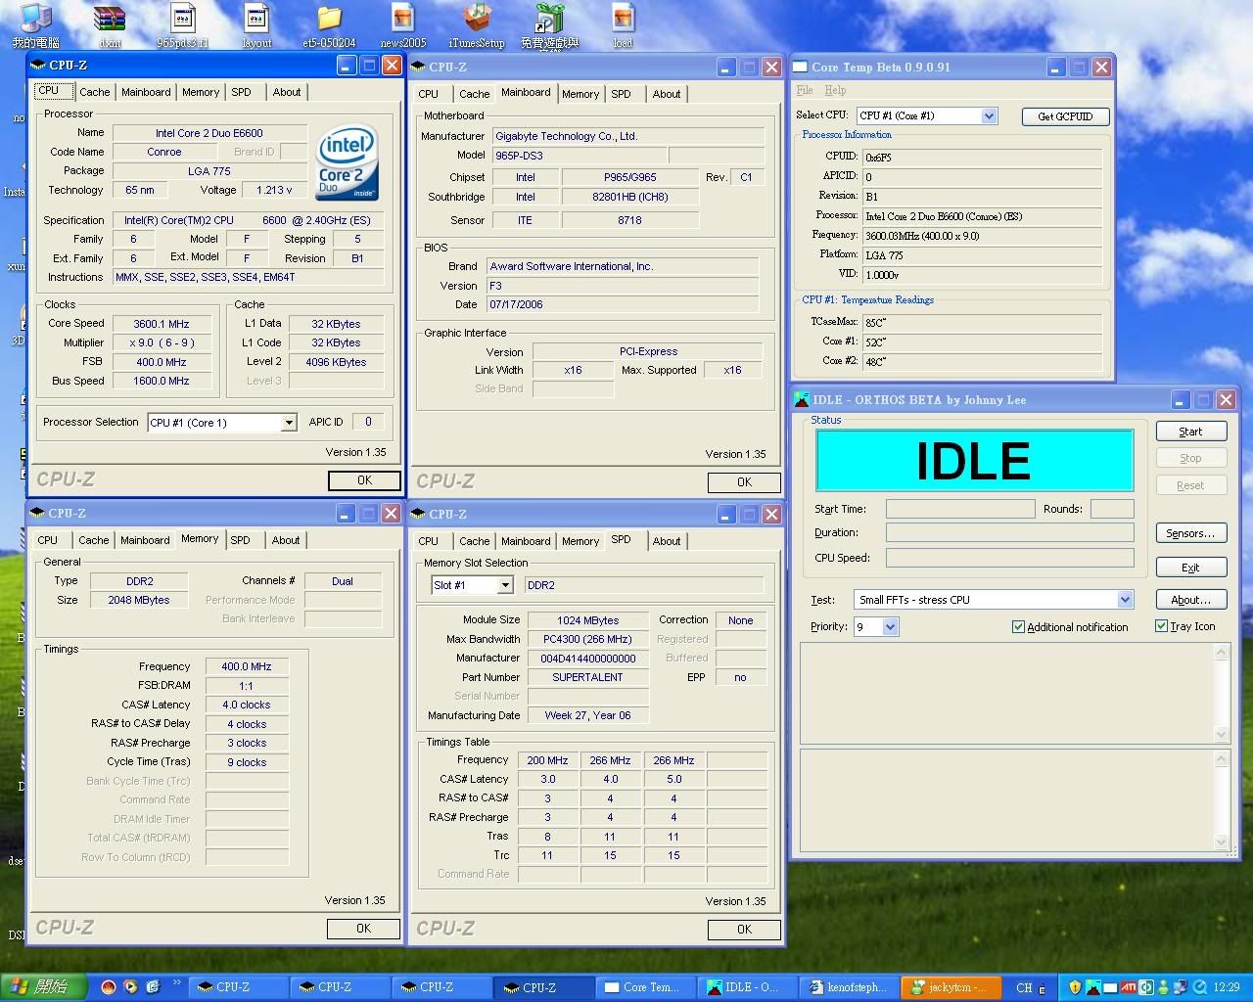Viewport: 1253px width, 1002px height.
Task: Open the load desktop icon
Action: pos(623,22)
